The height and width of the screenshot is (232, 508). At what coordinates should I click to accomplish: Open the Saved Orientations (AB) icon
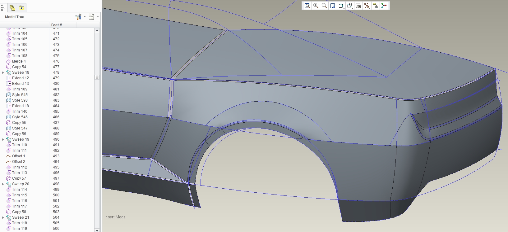(x=350, y=6)
